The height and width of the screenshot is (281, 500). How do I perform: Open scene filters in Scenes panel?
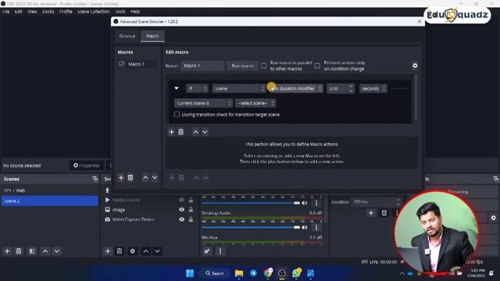coord(32,251)
